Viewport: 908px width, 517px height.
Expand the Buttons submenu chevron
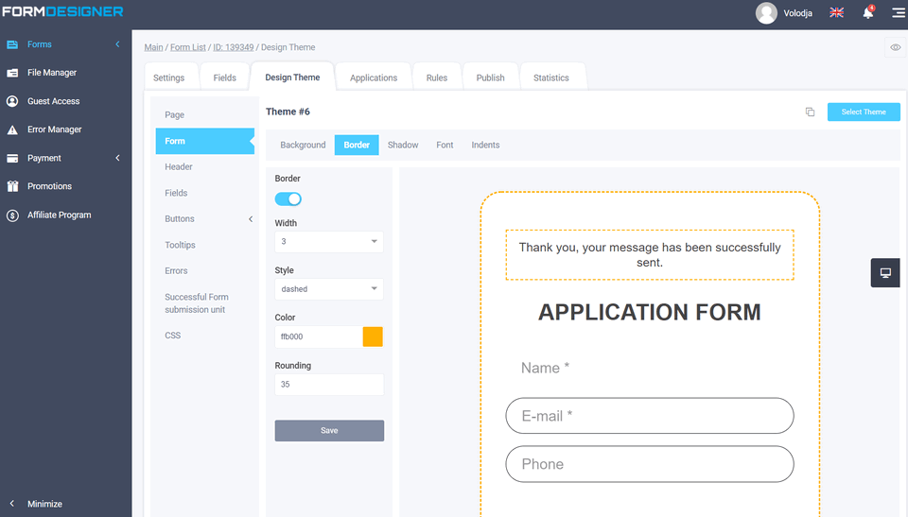coord(251,219)
